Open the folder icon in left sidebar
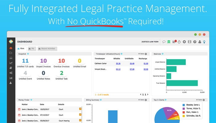This screenshot has height=123, width=216. [x=11, y=53]
